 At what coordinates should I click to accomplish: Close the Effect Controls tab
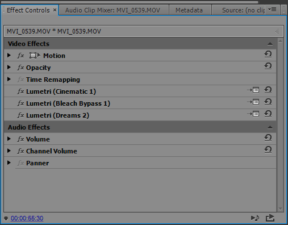pos(55,10)
